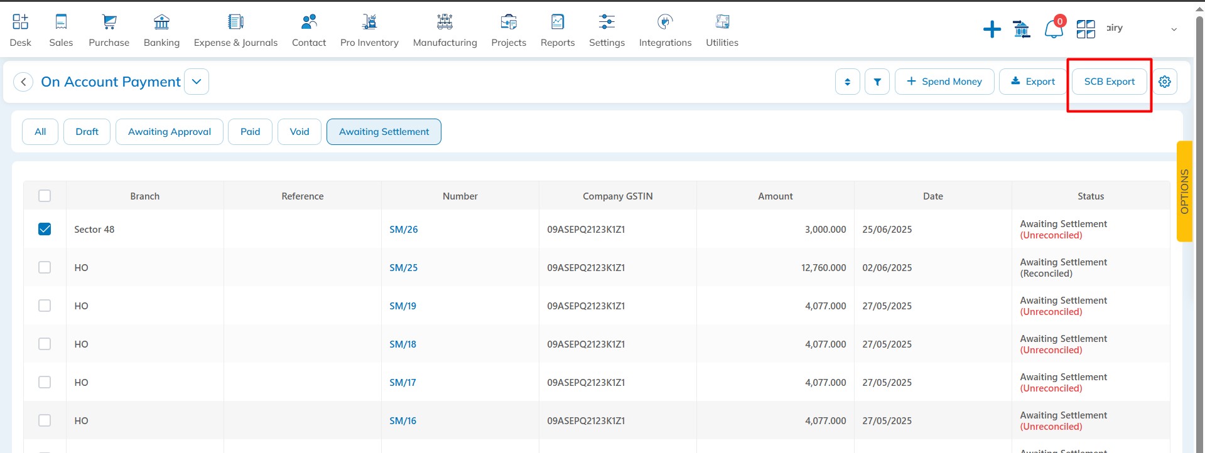Open the Manufacturing icon
1205x453 pixels.
coord(445,22)
